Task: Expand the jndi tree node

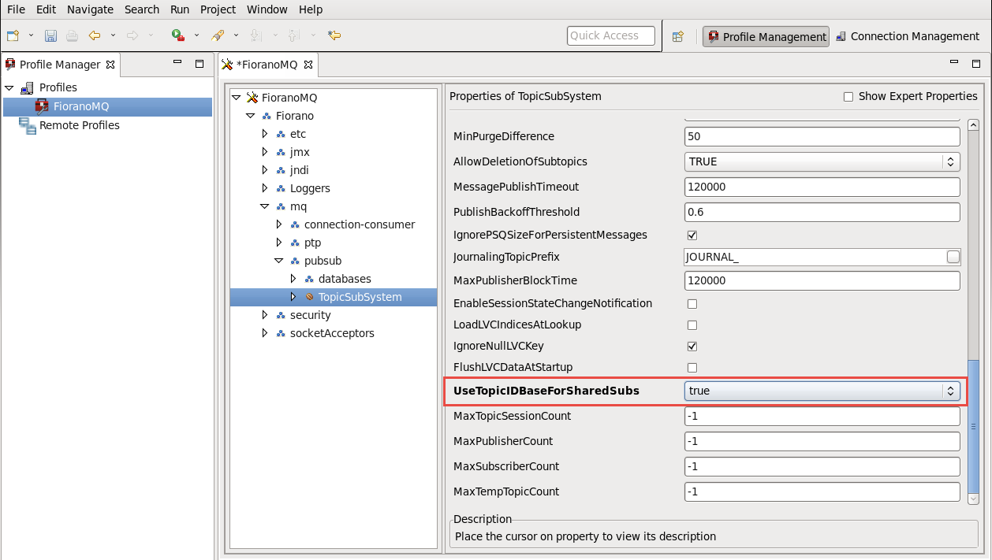Action: (265, 170)
